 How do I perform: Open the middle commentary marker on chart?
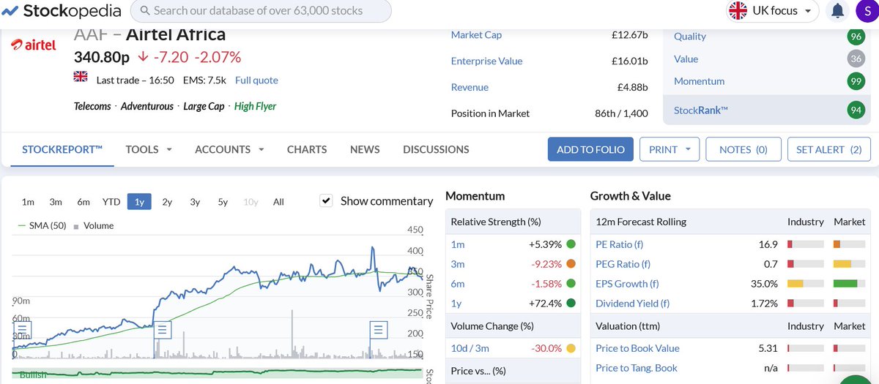click(163, 330)
